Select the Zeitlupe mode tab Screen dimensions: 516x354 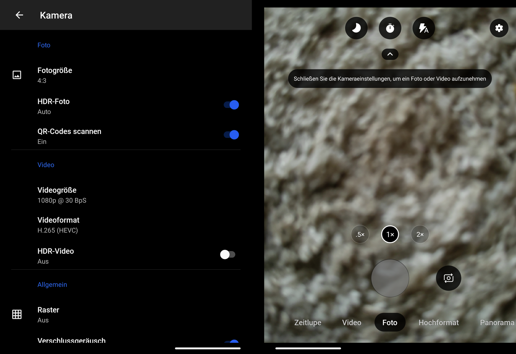307,322
